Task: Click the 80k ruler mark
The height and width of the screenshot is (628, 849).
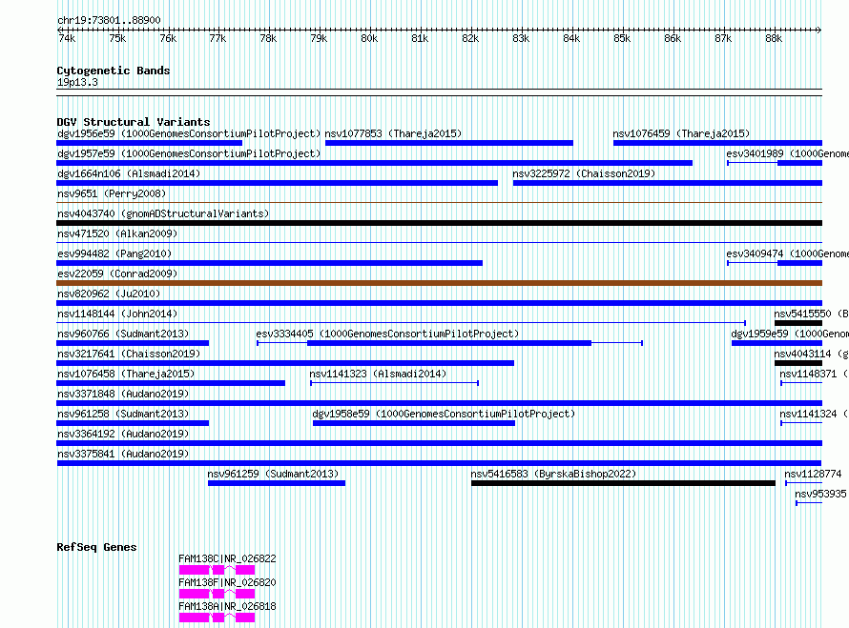Action: [x=369, y=38]
